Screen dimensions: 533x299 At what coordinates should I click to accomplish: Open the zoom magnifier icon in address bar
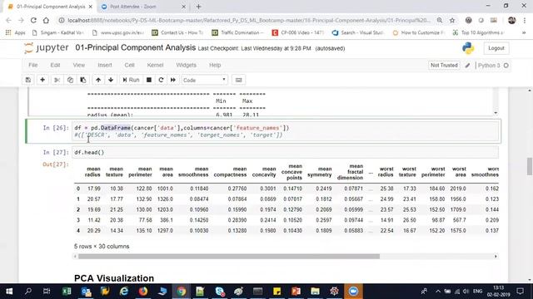coord(440,20)
